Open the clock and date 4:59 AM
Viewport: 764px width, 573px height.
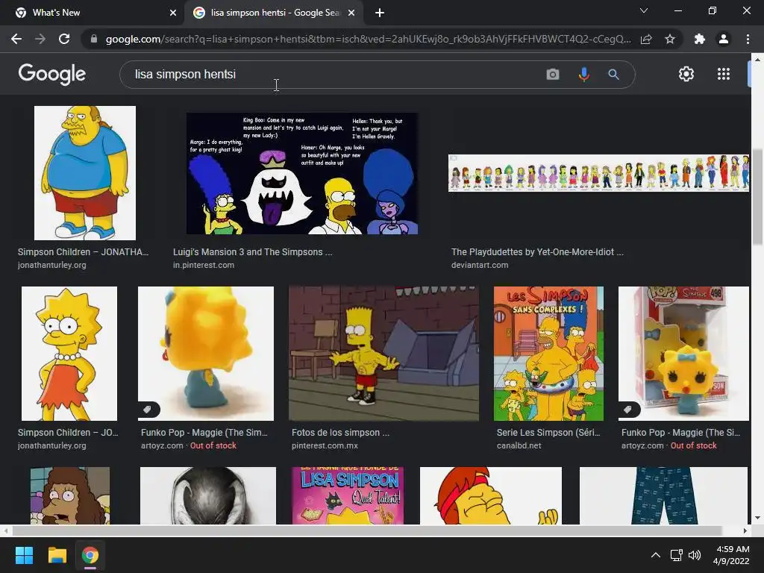tap(731, 555)
